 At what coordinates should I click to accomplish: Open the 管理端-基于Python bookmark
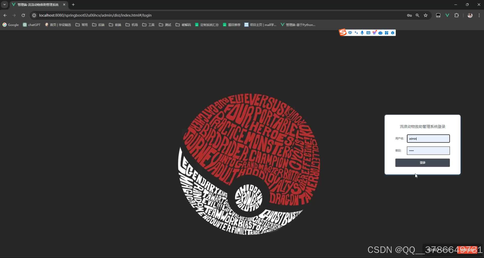(x=298, y=25)
